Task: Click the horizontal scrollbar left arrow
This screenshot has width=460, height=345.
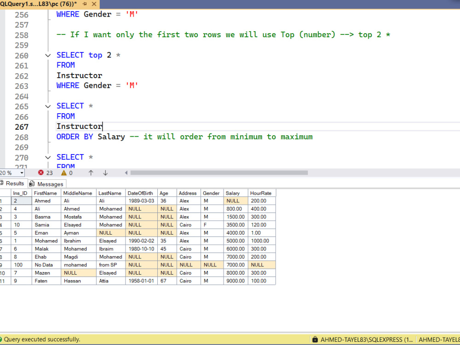Action: [x=126, y=173]
